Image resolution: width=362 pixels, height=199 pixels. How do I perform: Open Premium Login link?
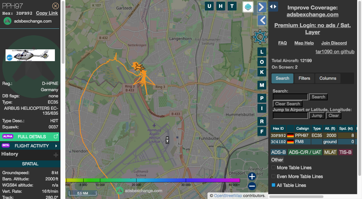[x=312, y=29]
